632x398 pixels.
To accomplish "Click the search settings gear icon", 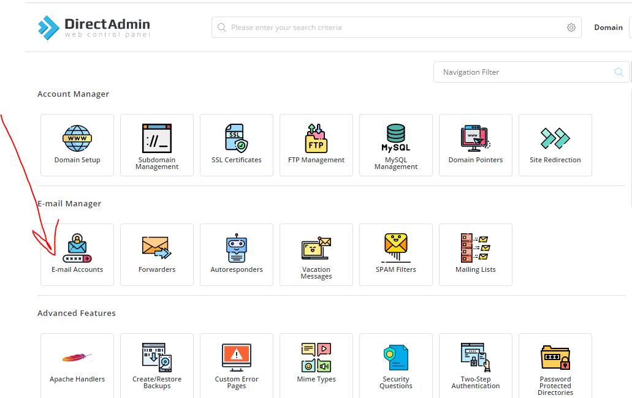I will [x=571, y=28].
